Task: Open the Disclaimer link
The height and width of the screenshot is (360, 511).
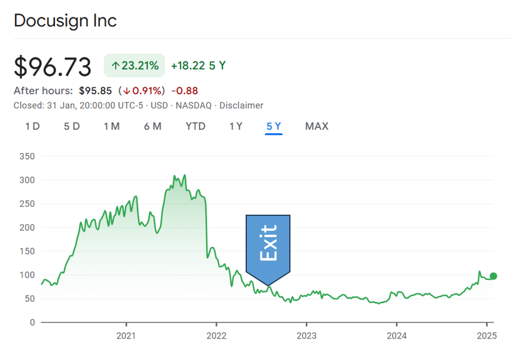Action: pos(241,105)
